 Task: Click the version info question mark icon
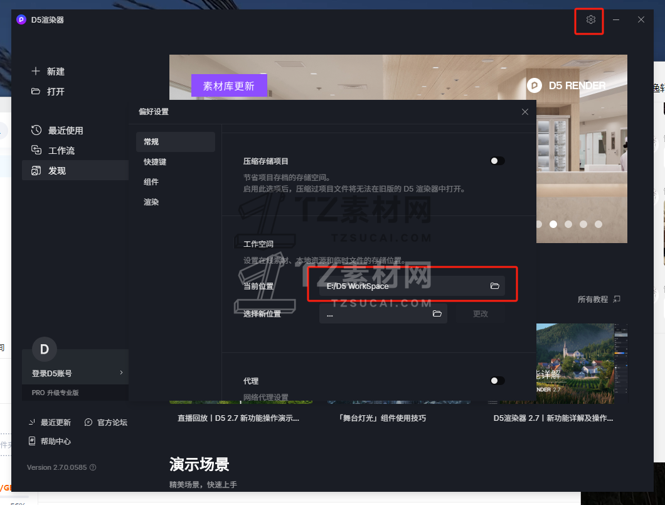[93, 467]
